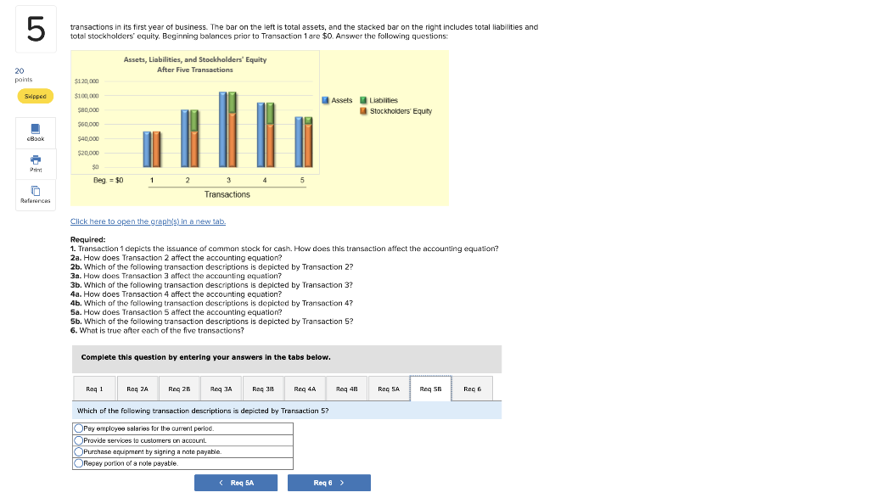Click the question number 5 box
869x498 pixels.
(x=35, y=28)
